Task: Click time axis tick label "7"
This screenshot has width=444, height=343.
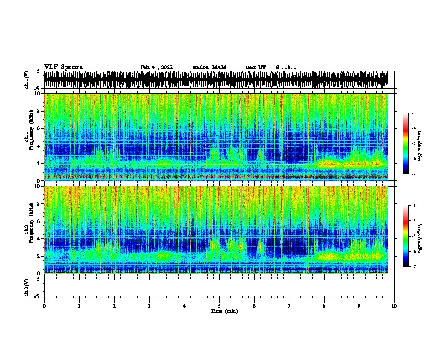Action: pos(289,306)
